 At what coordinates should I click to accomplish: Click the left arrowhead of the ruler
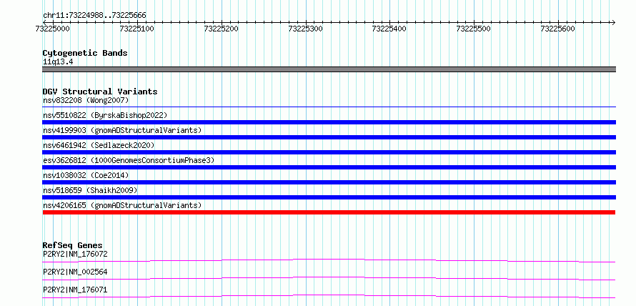pyautogui.click(x=45, y=22)
